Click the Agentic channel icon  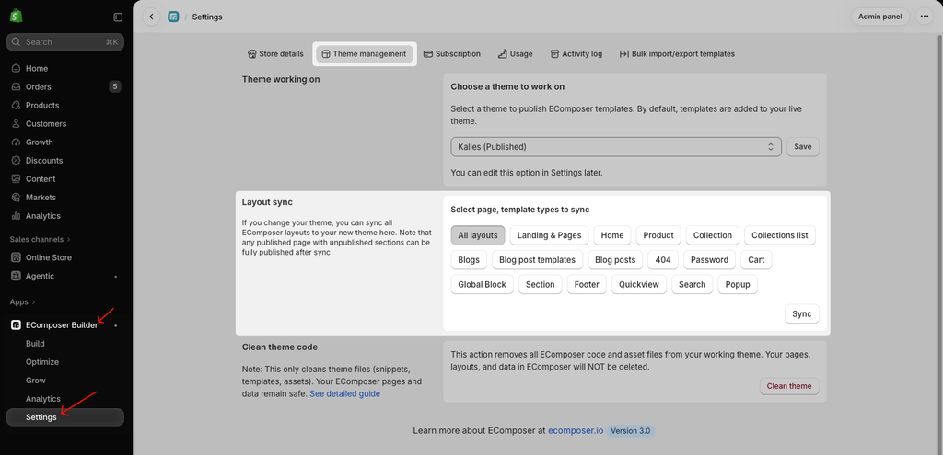click(17, 276)
